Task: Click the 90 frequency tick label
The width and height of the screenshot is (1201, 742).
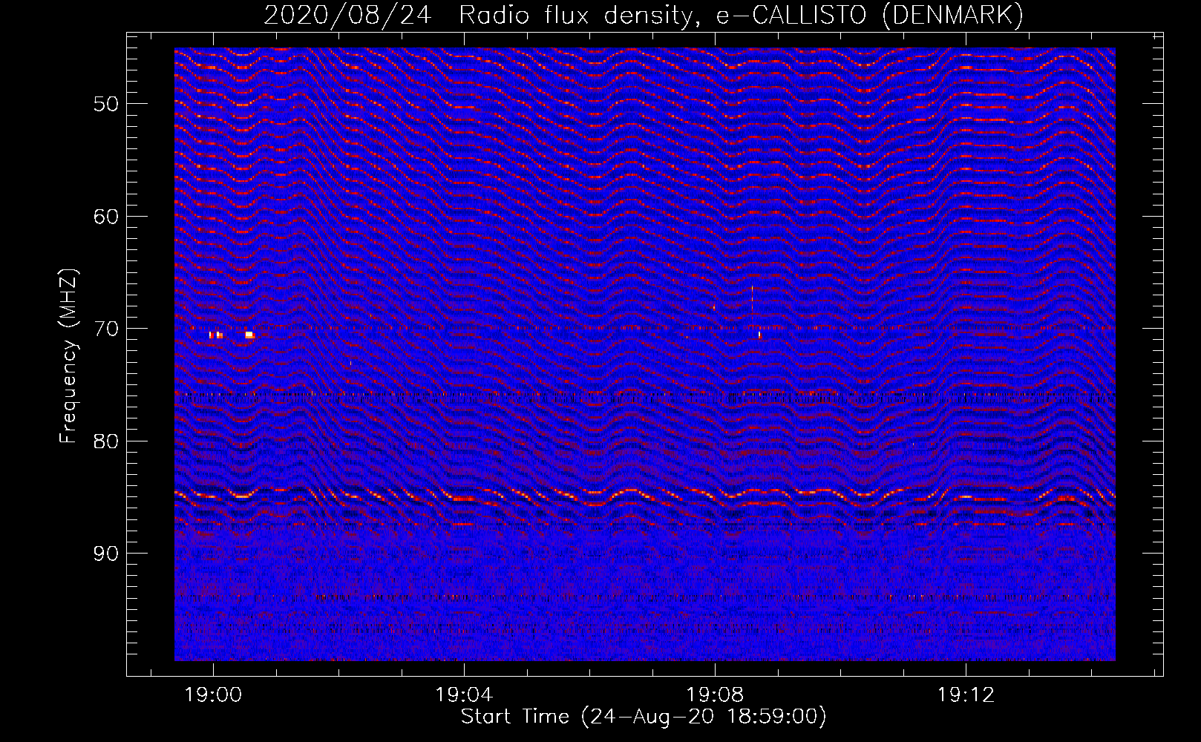Action: (x=106, y=554)
